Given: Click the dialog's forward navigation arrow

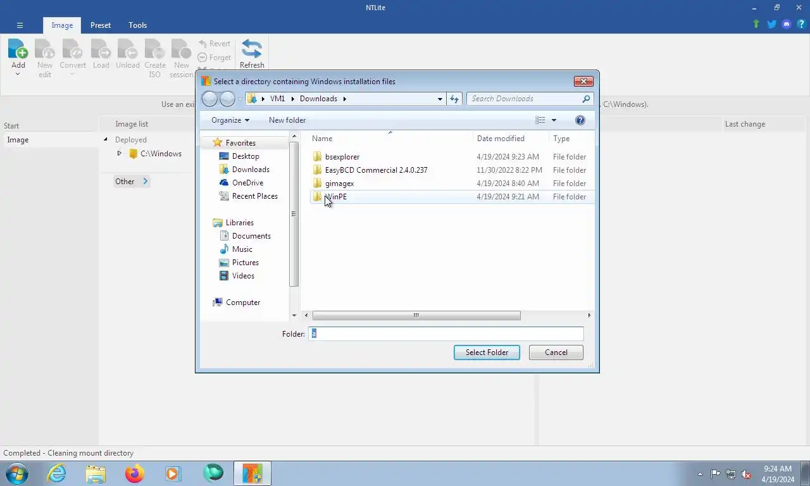Looking at the screenshot, I should coord(227,99).
